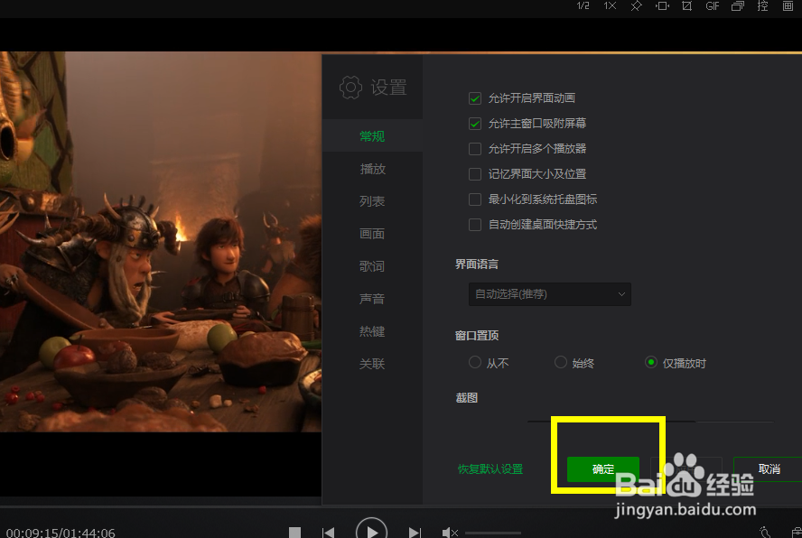Click the fit-to-window square icon
802x538 pixels.
coord(662,6)
